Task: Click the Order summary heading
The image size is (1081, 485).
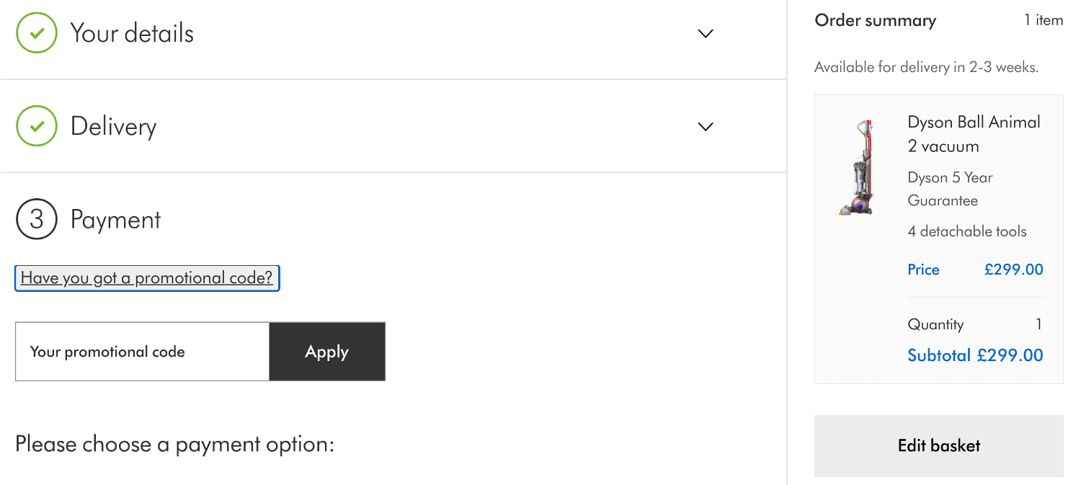Action: 876,20
